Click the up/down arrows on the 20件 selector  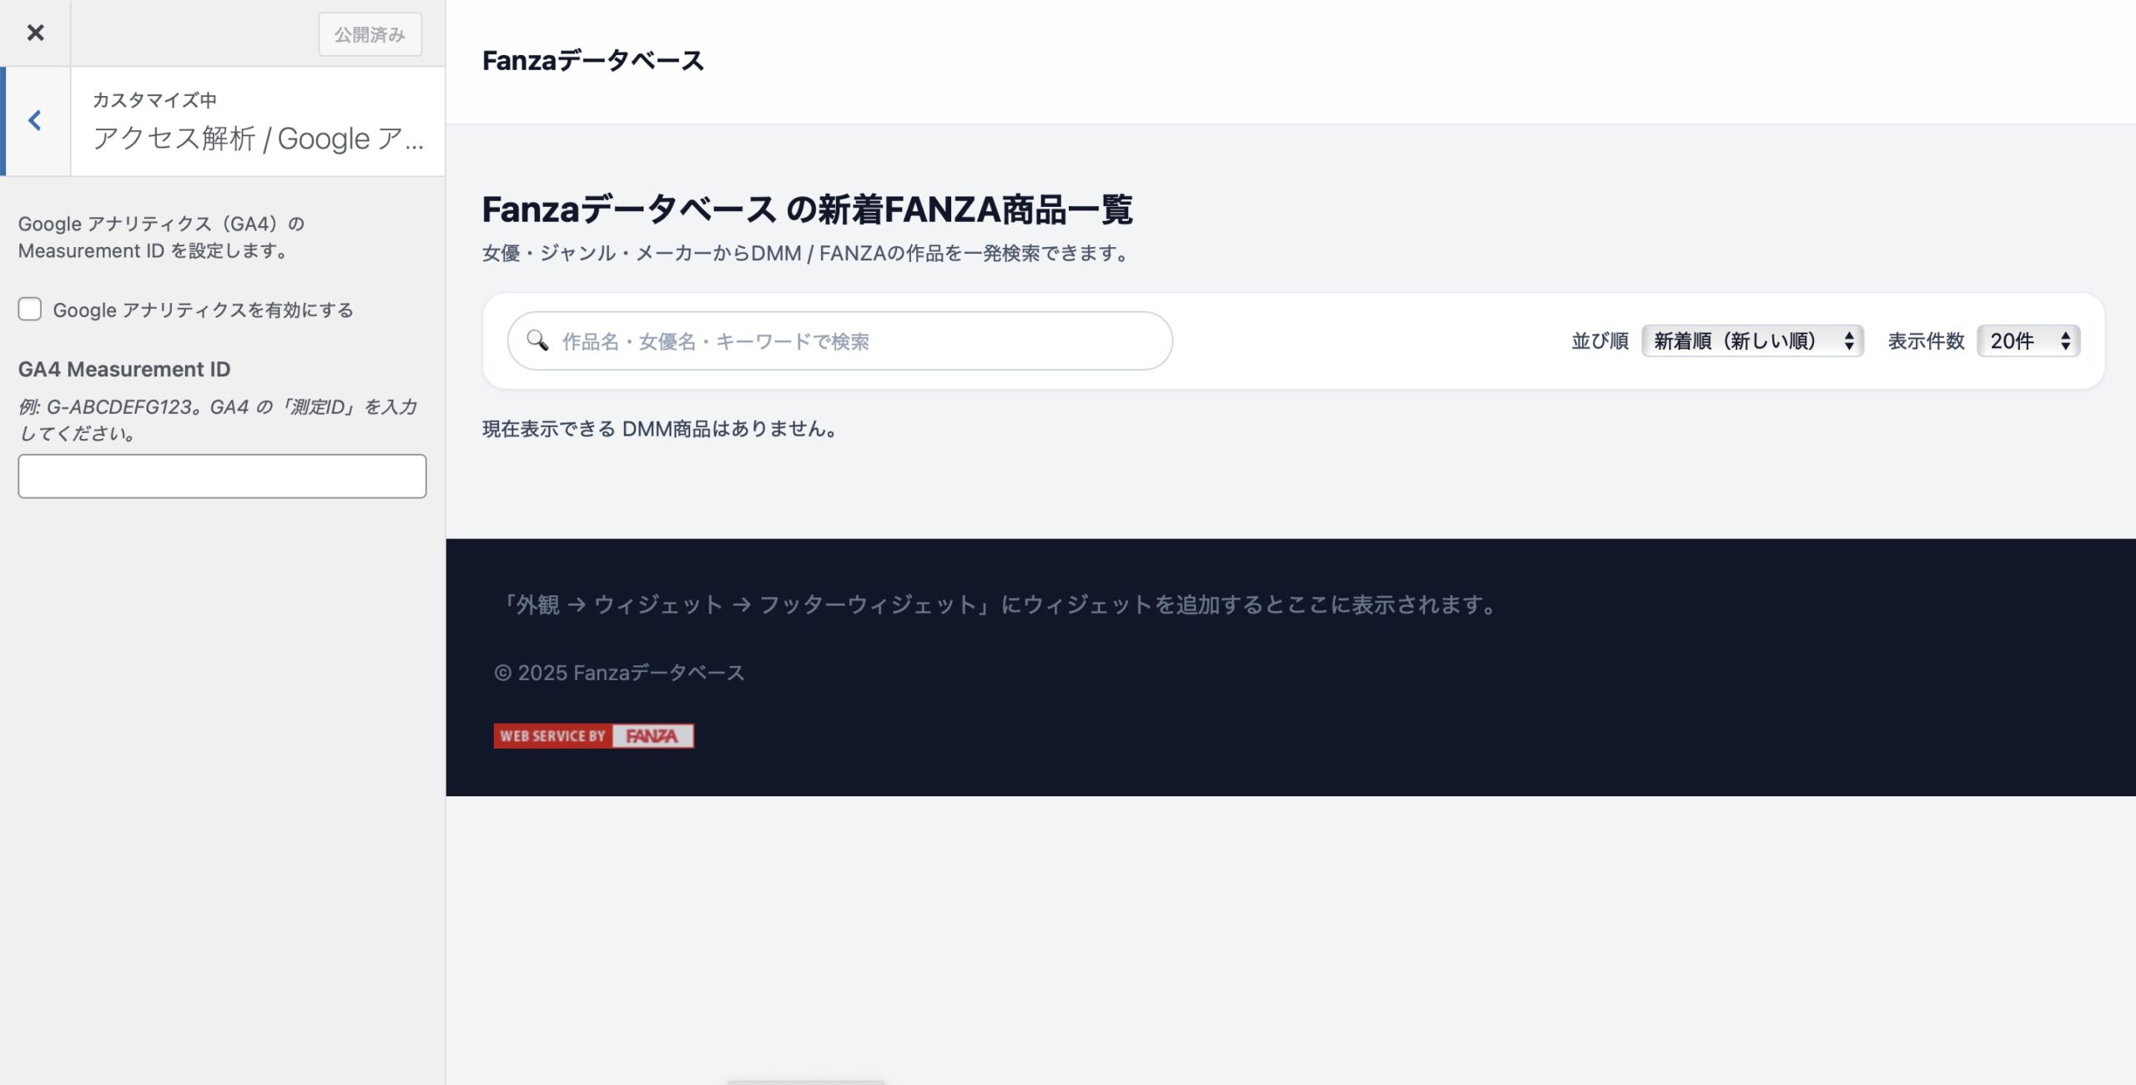[x=2065, y=341]
